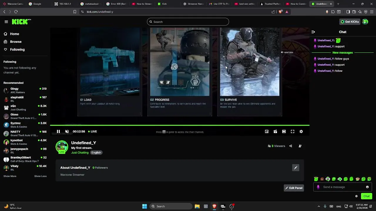
Task: Pause the live stream
Action: pos(58,132)
